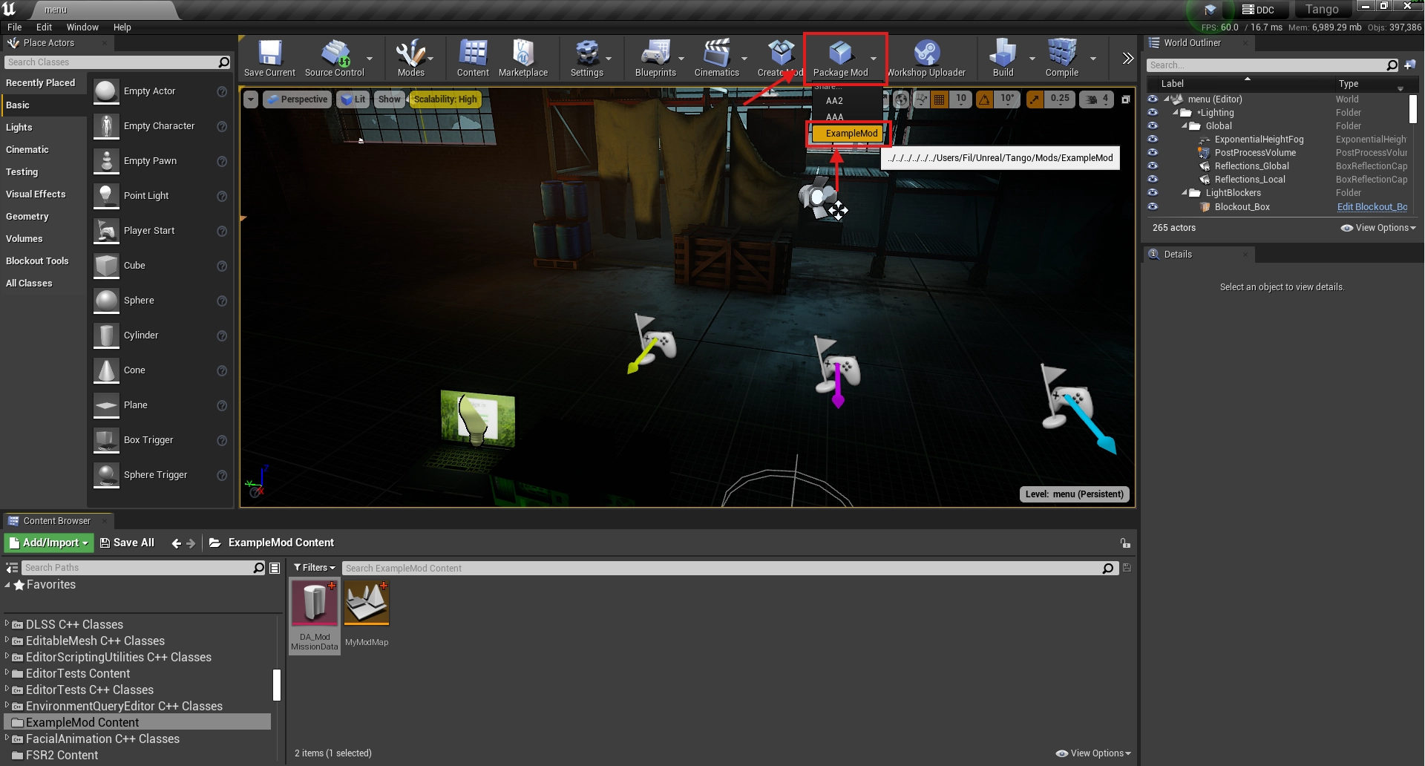Image resolution: width=1425 pixels, height=766 pixels.
Task: Hide Reflections_Local actor via eye icon
Action: point(1153,179)
